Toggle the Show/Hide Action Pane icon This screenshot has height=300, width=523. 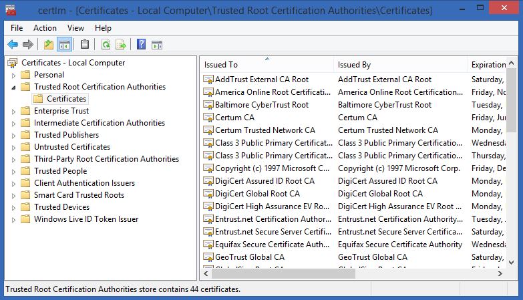point(157,45)
